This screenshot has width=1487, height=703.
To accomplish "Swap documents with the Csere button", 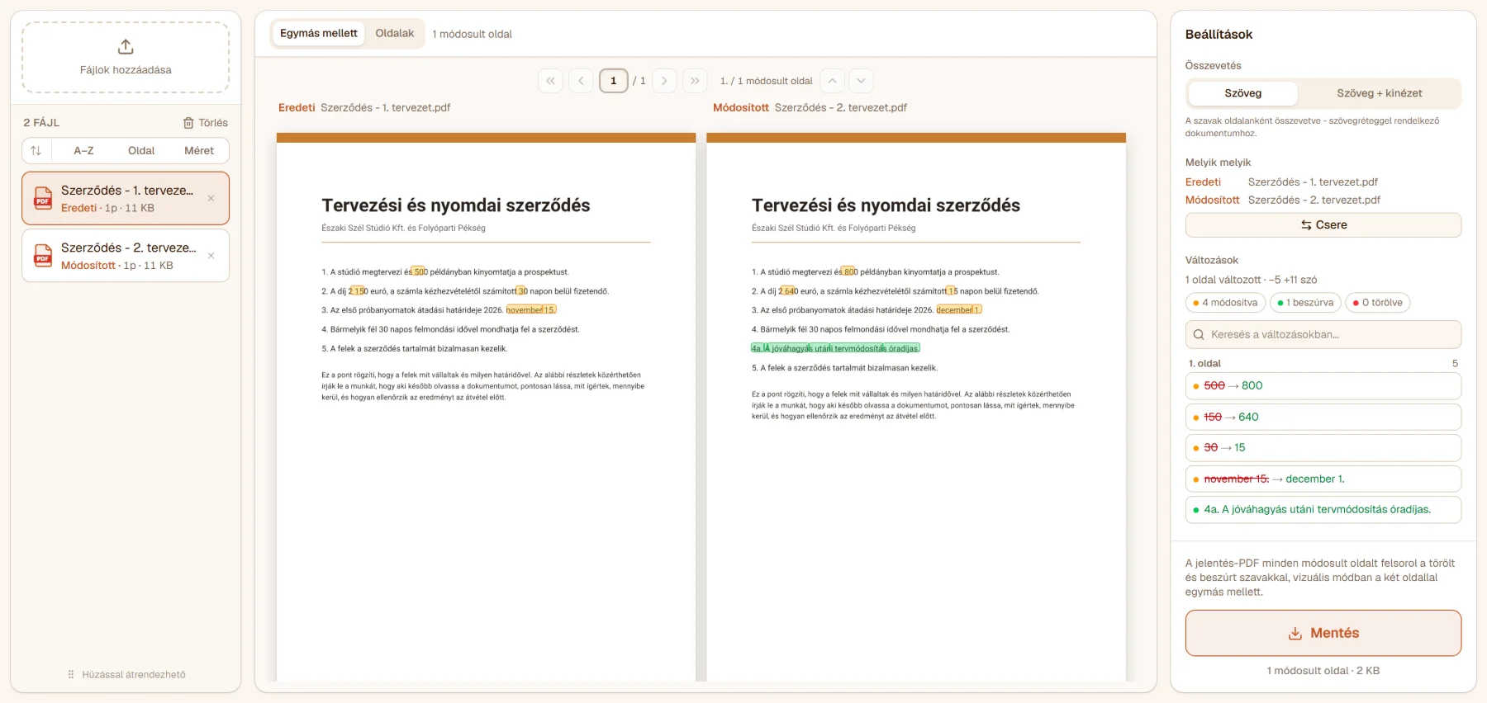I will pyautogui.click(x=1323, y=225).
